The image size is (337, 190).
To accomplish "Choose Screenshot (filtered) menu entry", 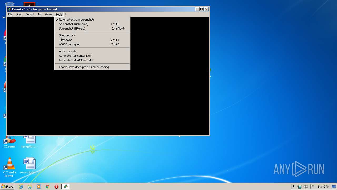I will click(92, 28).
